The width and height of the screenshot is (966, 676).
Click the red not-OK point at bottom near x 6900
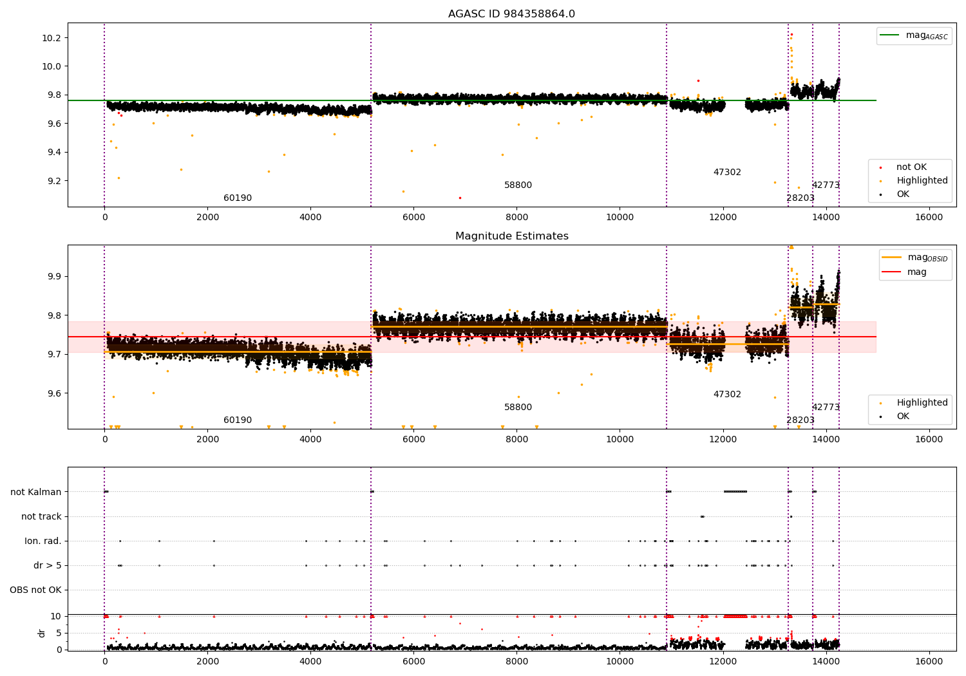coord(460,198)
